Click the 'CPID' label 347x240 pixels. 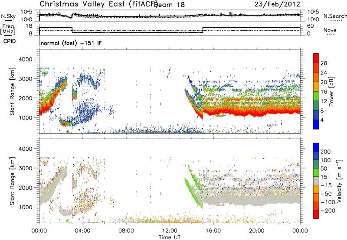pos(10,41)
